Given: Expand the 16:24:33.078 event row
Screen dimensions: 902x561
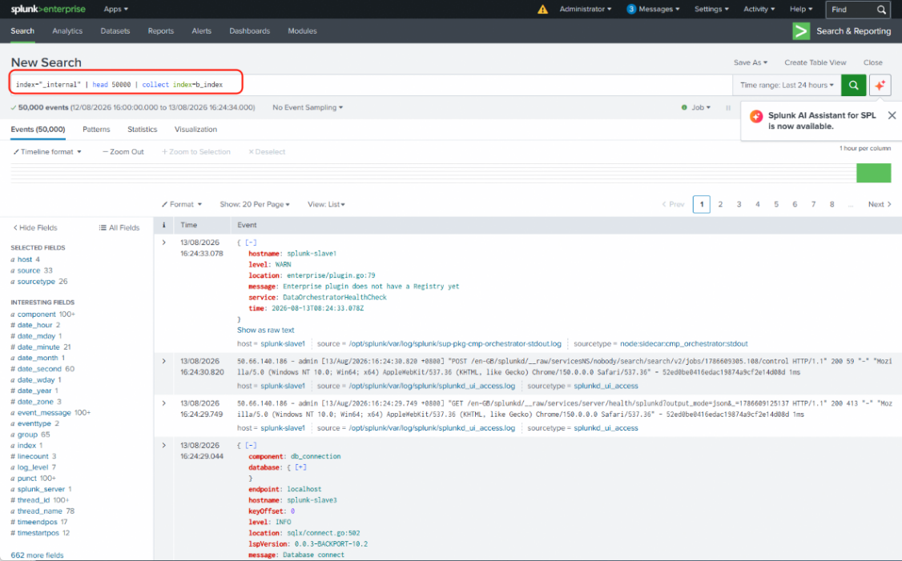Looking at the screenshot, I should 164,242.
